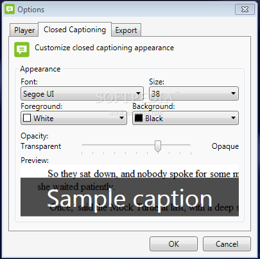Click the white foreground color swatch
Screen dimensions: 260x259
tap(27, 118)
